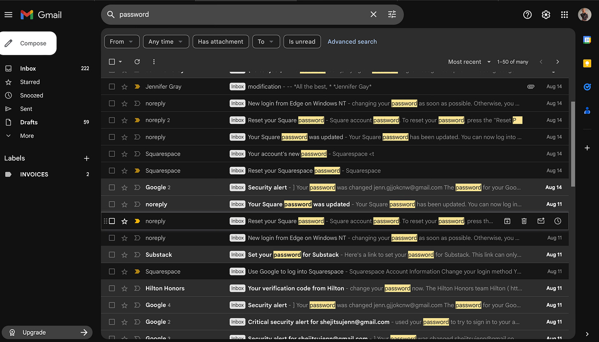The width and height of the screenshot is (599, 342).
Task: Delete the hovered noreply email with trash icon
Action: tap(524, 221)
